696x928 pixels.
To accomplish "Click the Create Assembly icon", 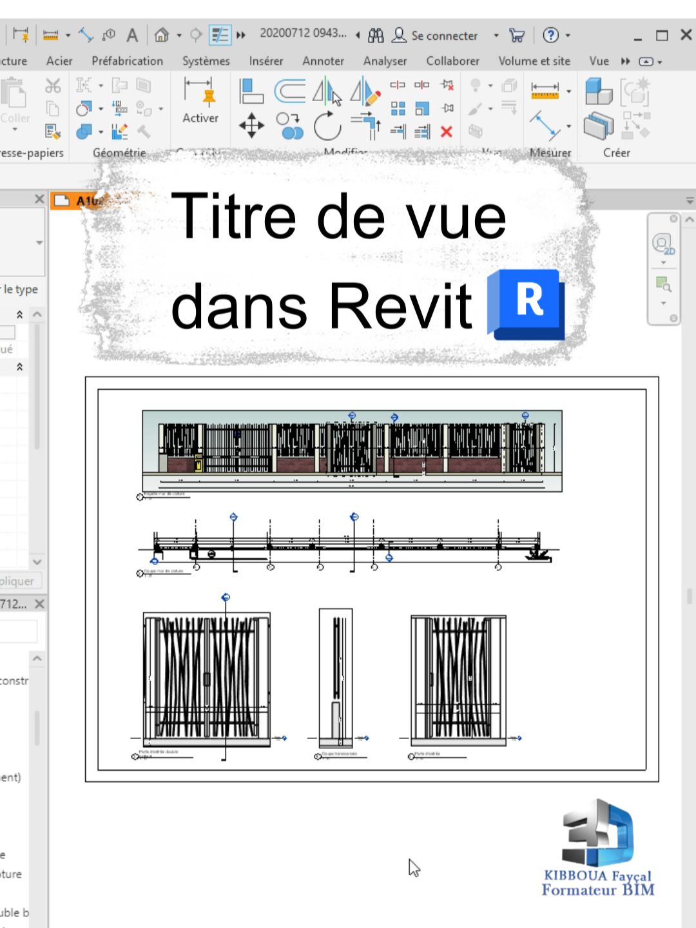I will (599, 126).
